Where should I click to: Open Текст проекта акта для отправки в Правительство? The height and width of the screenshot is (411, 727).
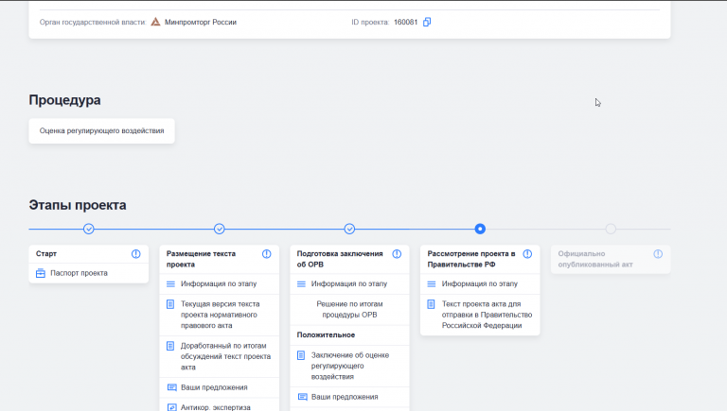[480, 315]
